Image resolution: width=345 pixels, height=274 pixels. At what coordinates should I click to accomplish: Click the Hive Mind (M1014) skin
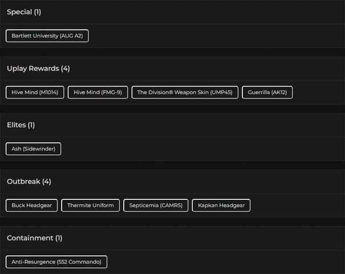click(x=35, y=92)
